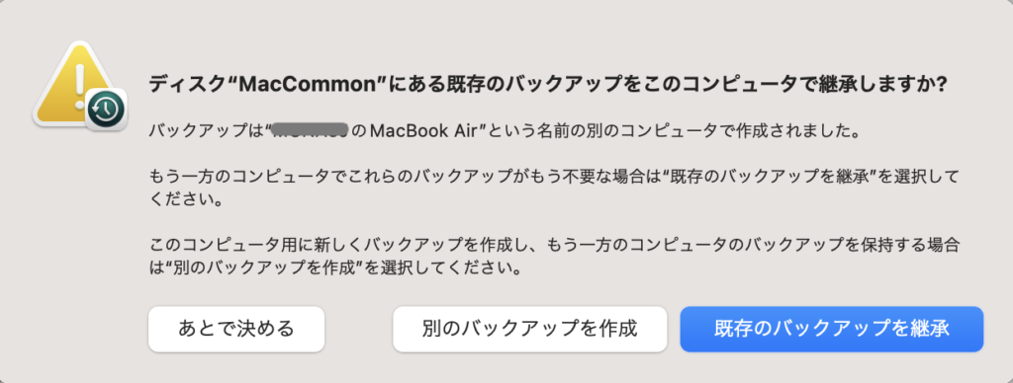
Task: Click the paragraph starting もう一方のコンピュータで
Action: (x=553, y=187)
